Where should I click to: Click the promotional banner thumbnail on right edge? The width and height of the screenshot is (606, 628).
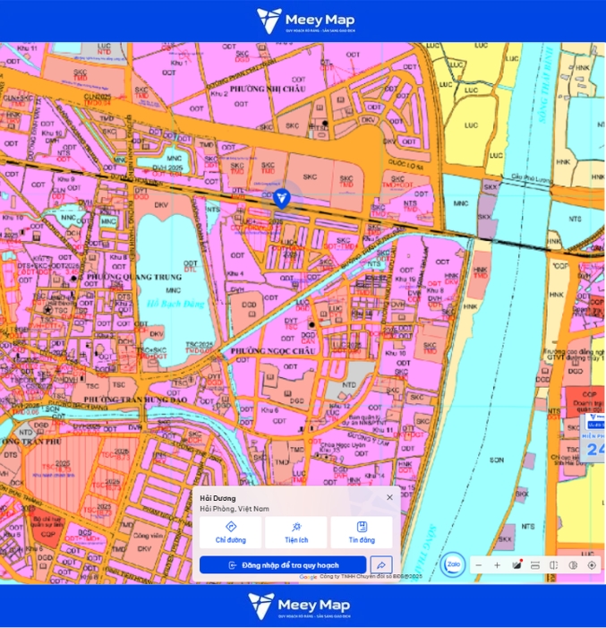click(x=593, y=438)
